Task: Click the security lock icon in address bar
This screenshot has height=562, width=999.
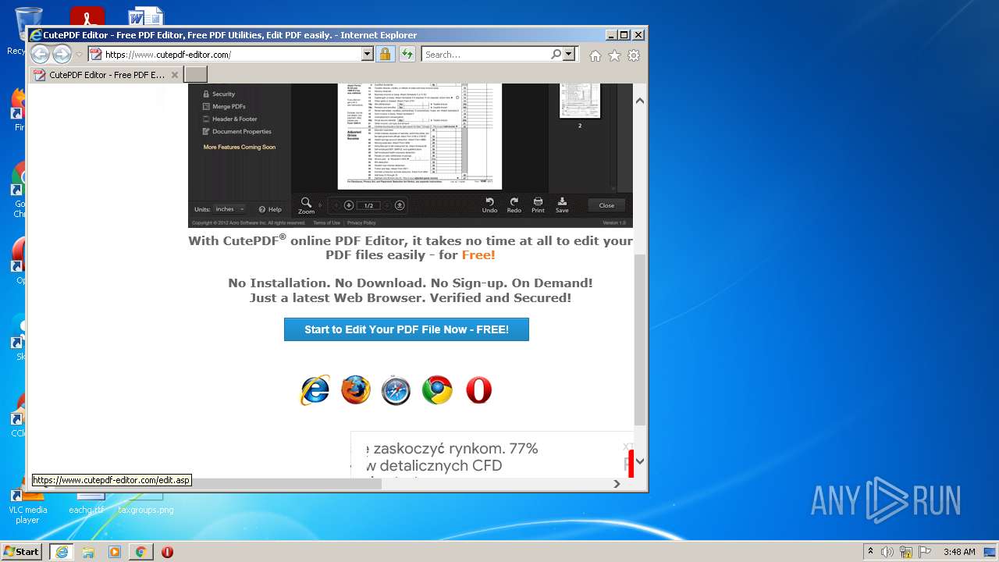Action: tap(385, 55)
